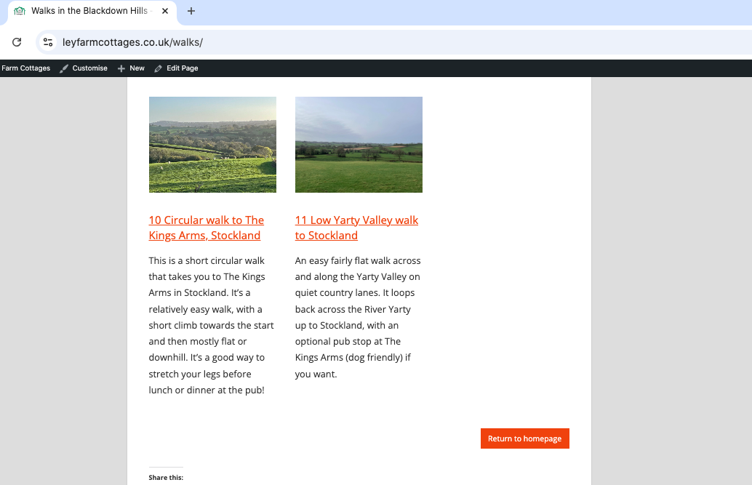Click the Customise paintbrush icon
This screenshot has width=752, height=485.
(64, 68)
